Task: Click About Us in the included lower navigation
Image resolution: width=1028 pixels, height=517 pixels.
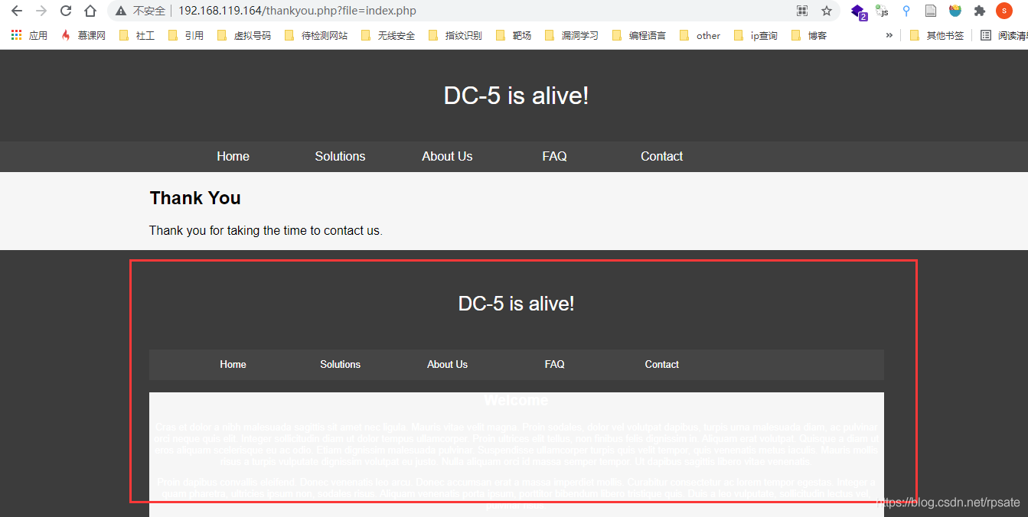Action: (447, 364)
